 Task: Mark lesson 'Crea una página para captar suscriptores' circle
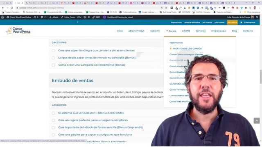(x=54, y=135)
